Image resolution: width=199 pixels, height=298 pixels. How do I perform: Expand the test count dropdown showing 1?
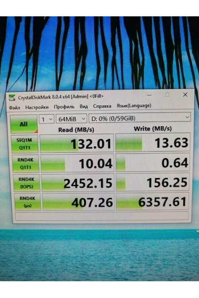[47, 119]
